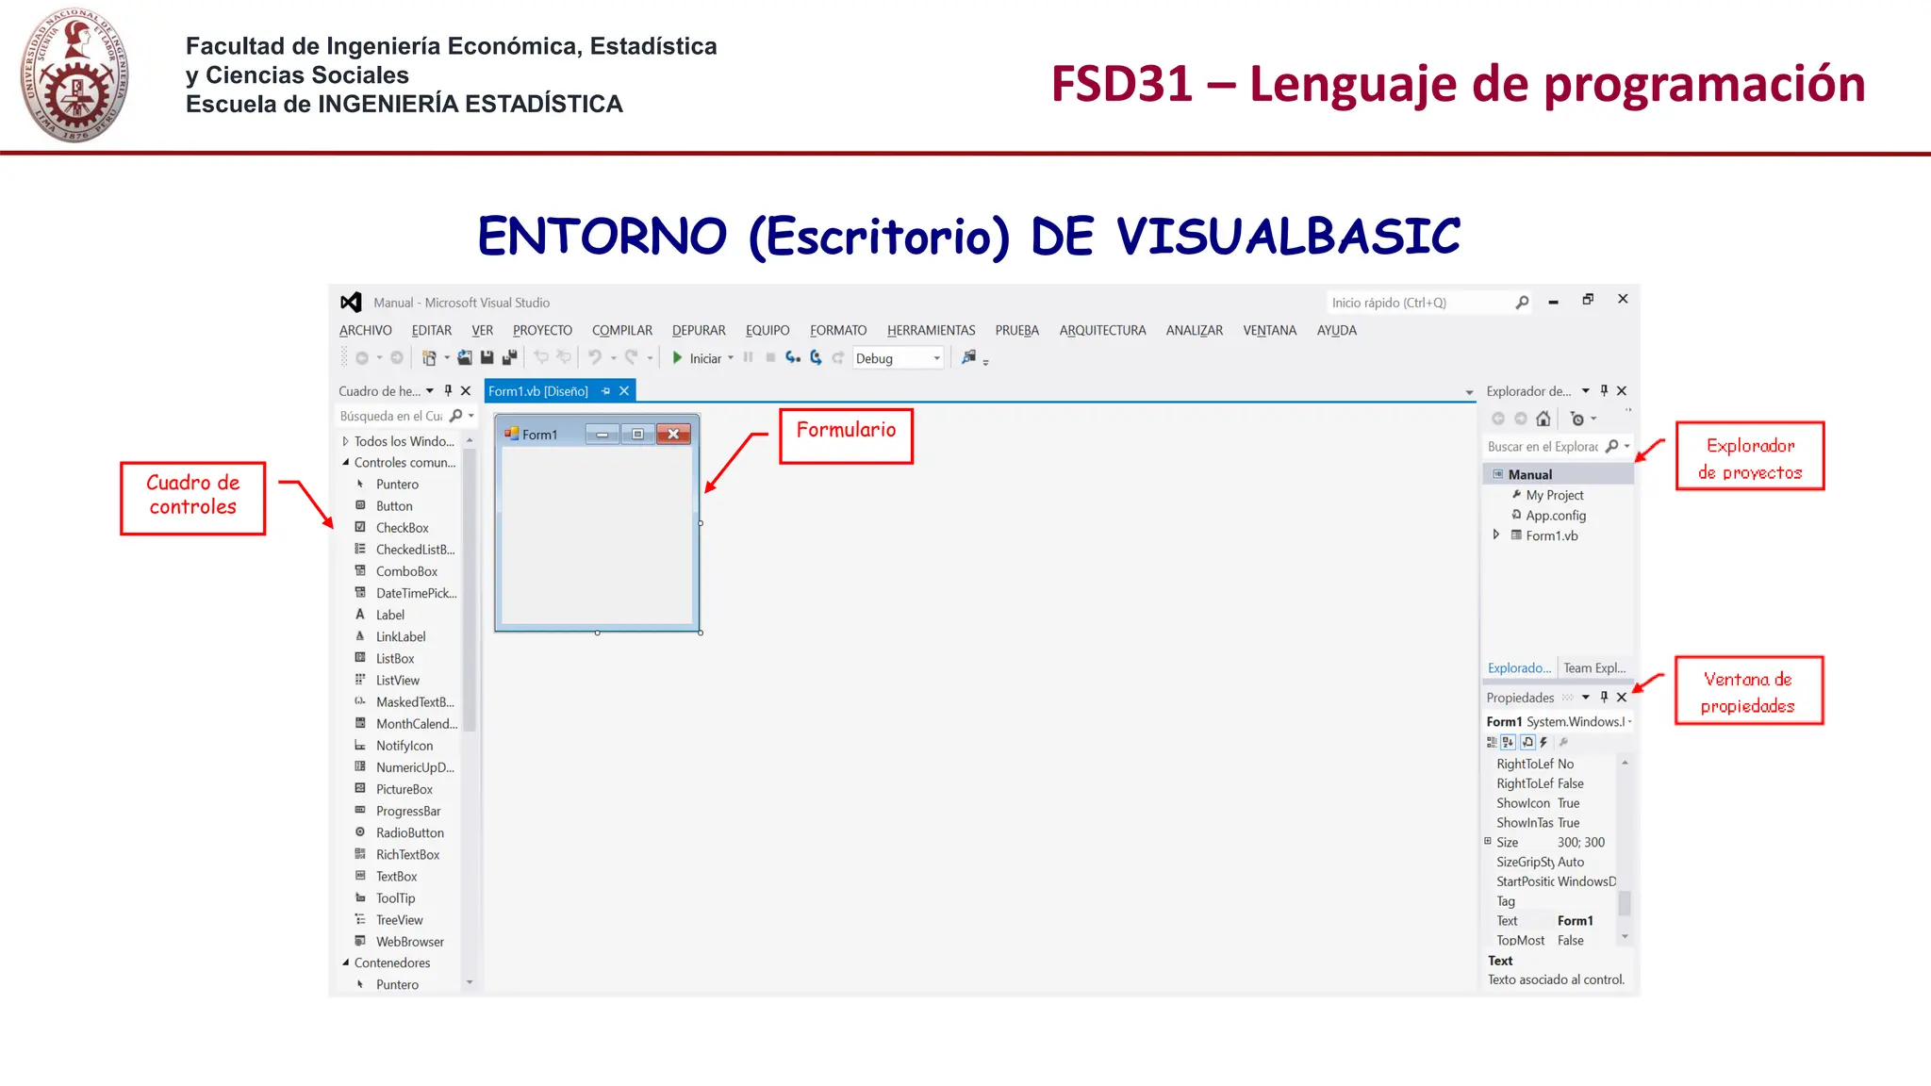Click the search magnifier in toolbox search
Screen dimensions: 1931x1086
pyautogui.click(x=456, y=416)
